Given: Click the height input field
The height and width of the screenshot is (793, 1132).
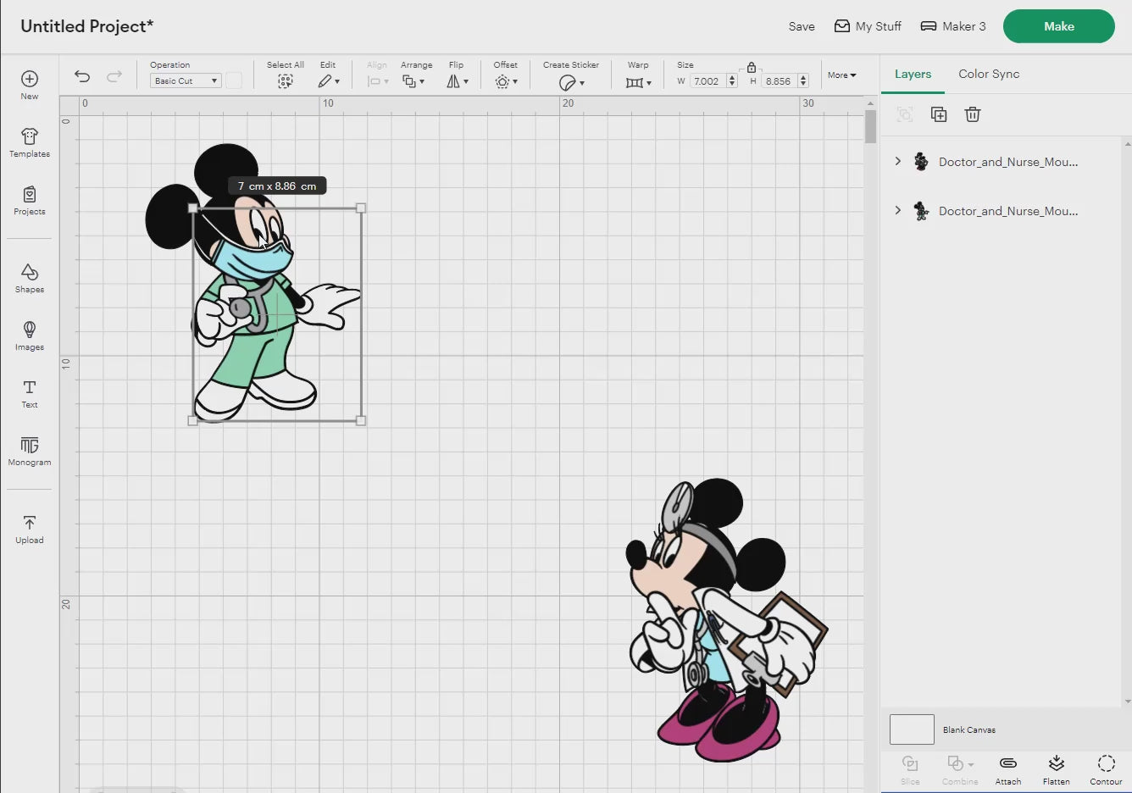Looking at the screenshot, I should [x=780, y=81].
